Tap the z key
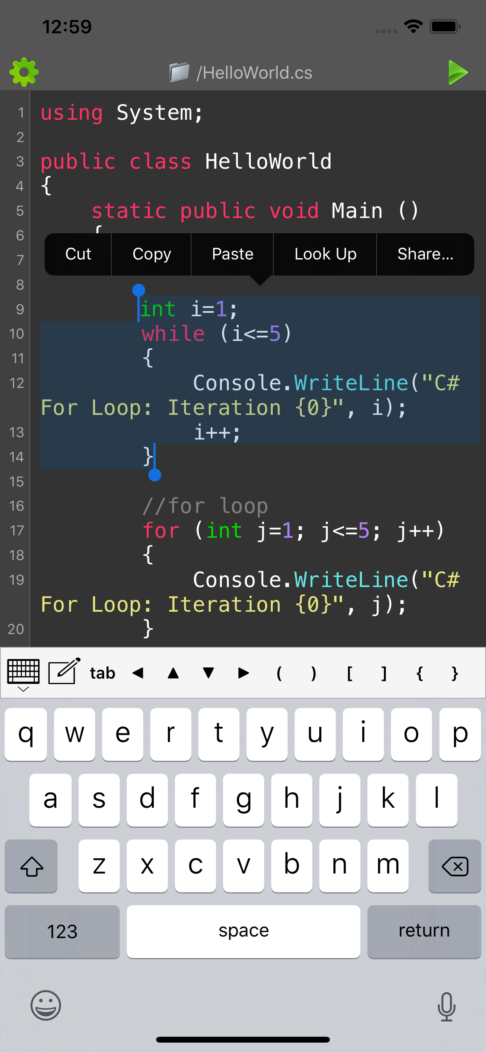 pos(99,866)
